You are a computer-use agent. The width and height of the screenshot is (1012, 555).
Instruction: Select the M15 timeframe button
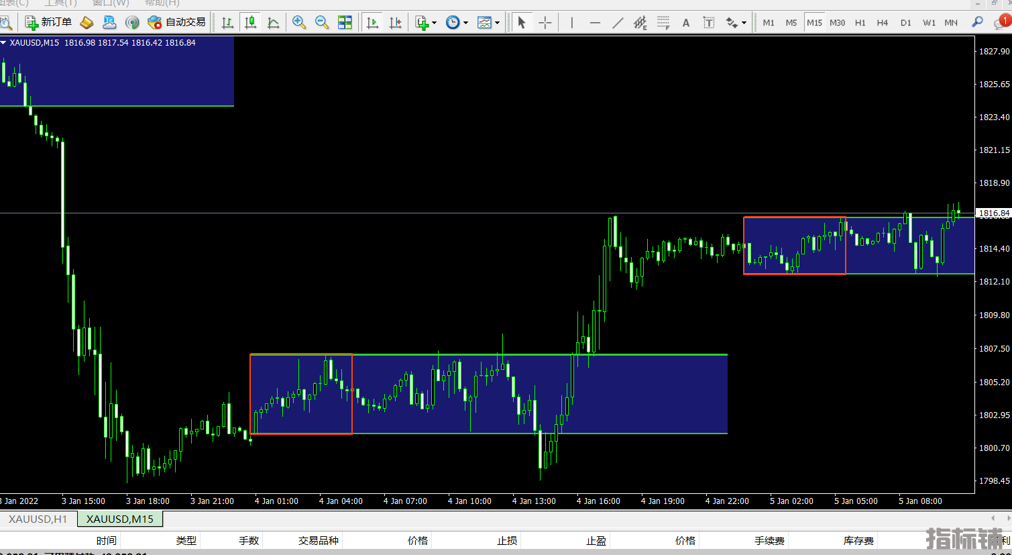(x=814, y=22)
